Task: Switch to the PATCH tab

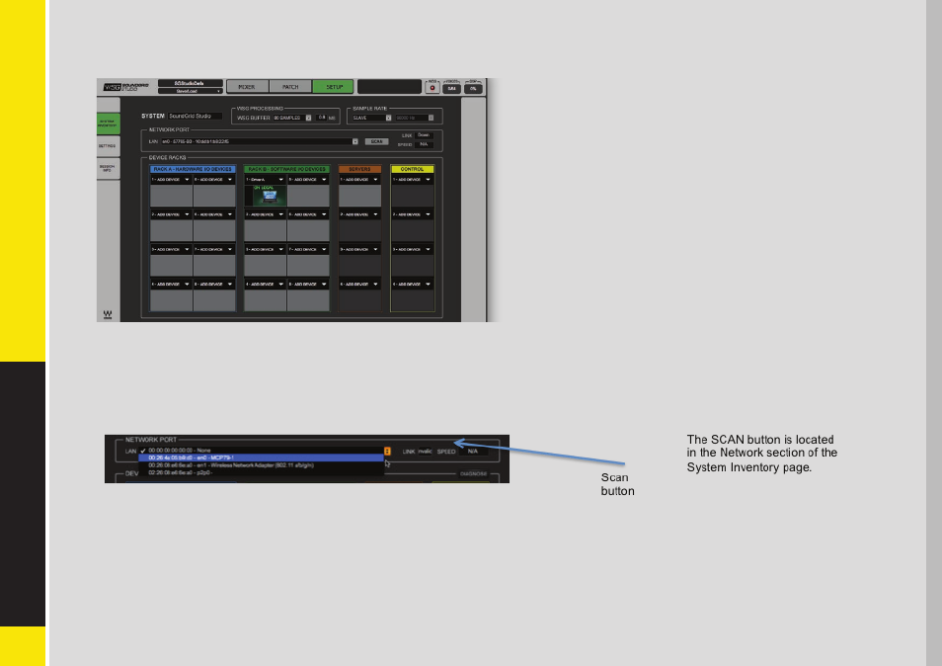Action: (290, 87)
